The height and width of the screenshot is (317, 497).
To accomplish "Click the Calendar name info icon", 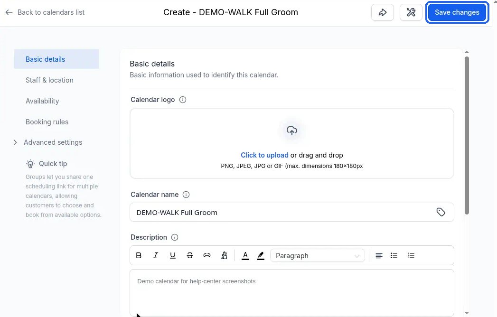I will pyautogui.click(x=186, y=195).
